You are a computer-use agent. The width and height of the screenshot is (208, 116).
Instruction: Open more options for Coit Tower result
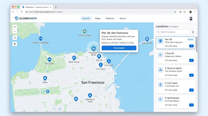click(191, 90)
